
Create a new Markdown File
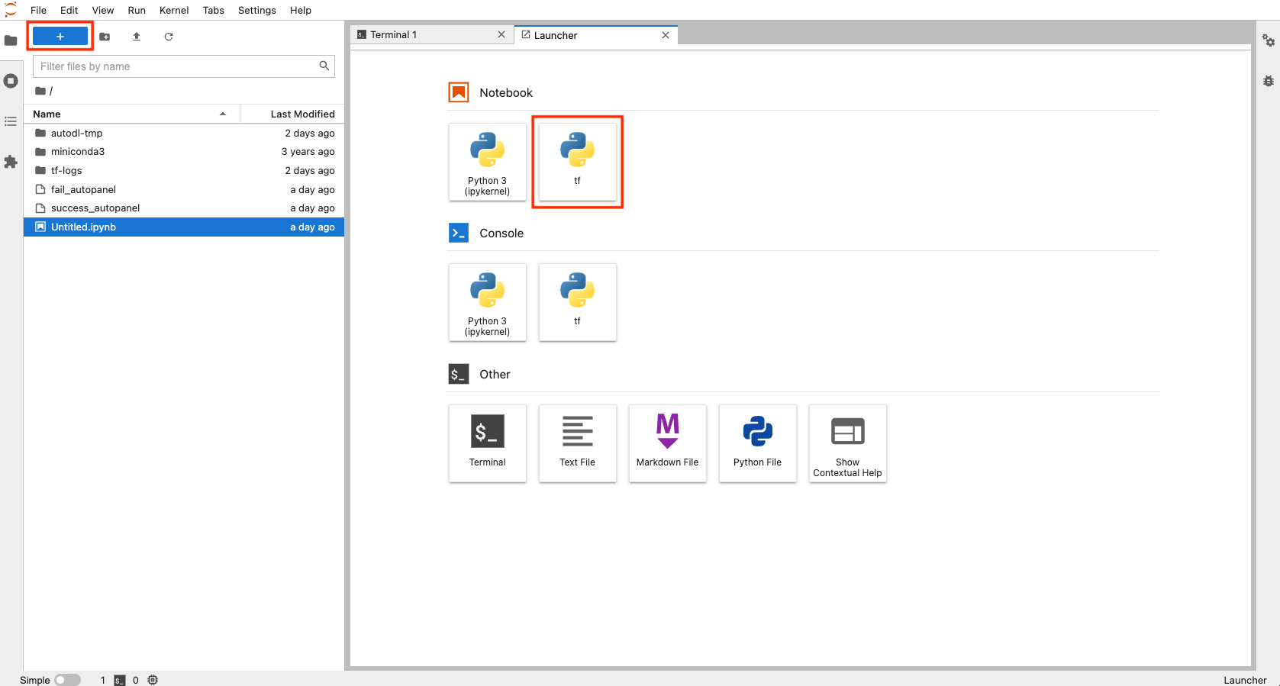coord(667,443)
